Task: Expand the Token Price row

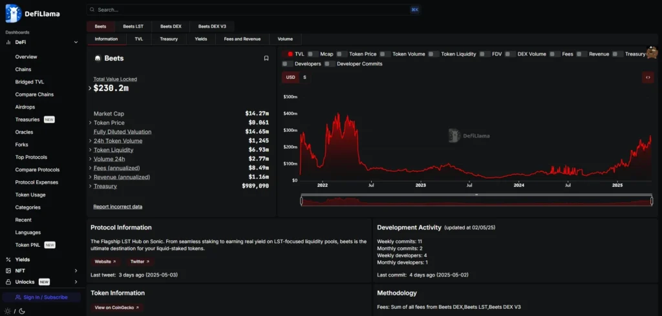Action: tap(90, 123)
